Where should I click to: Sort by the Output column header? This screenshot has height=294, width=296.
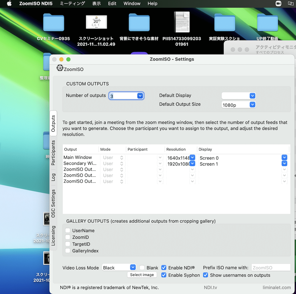click(71, 149)
